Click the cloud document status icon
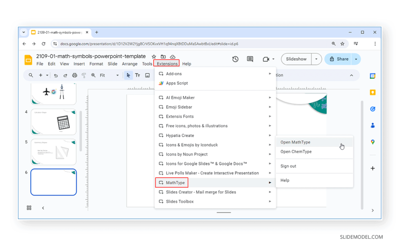 tap(172, 56)
